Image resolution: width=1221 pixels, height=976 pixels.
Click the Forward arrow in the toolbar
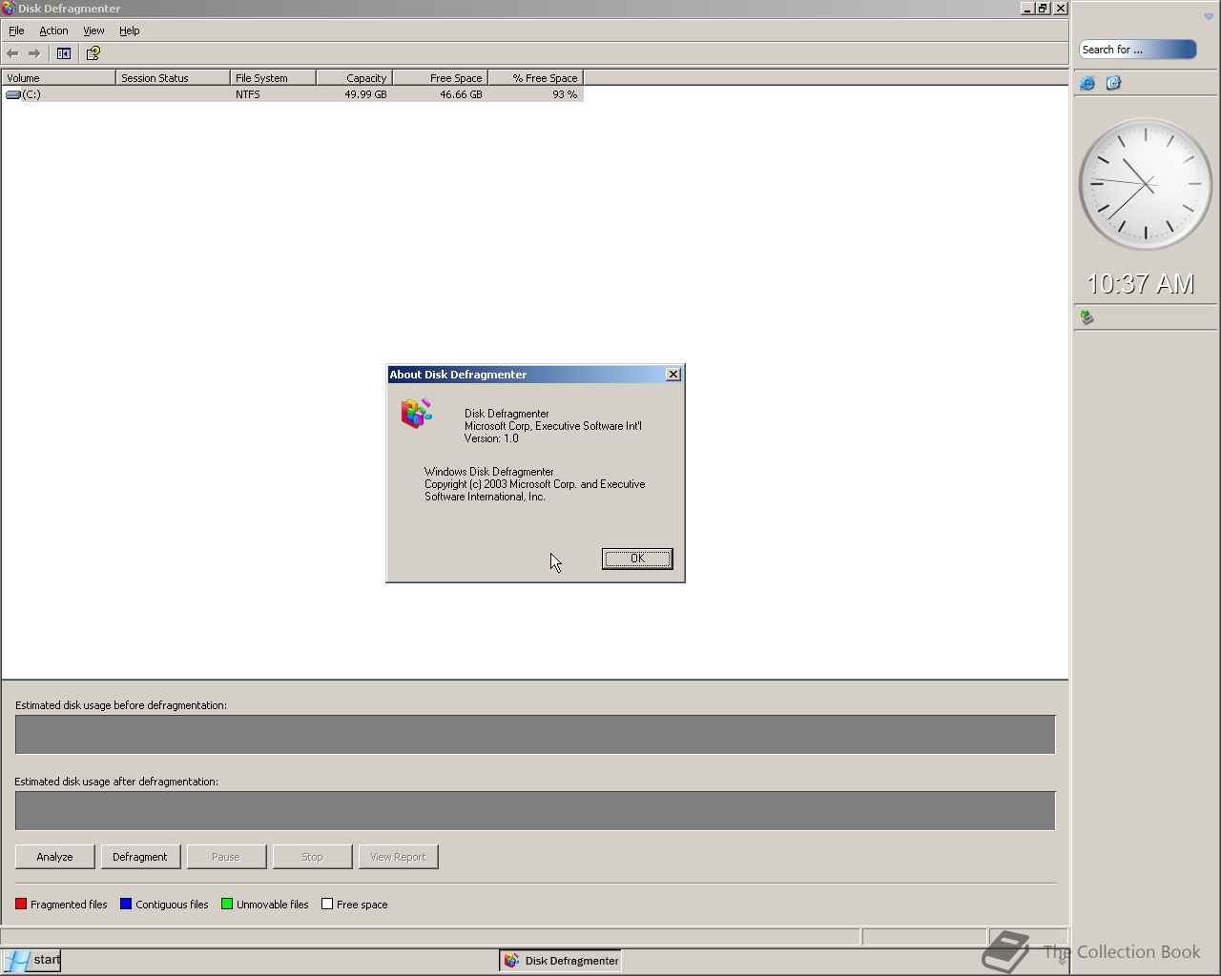coord(34,53)
